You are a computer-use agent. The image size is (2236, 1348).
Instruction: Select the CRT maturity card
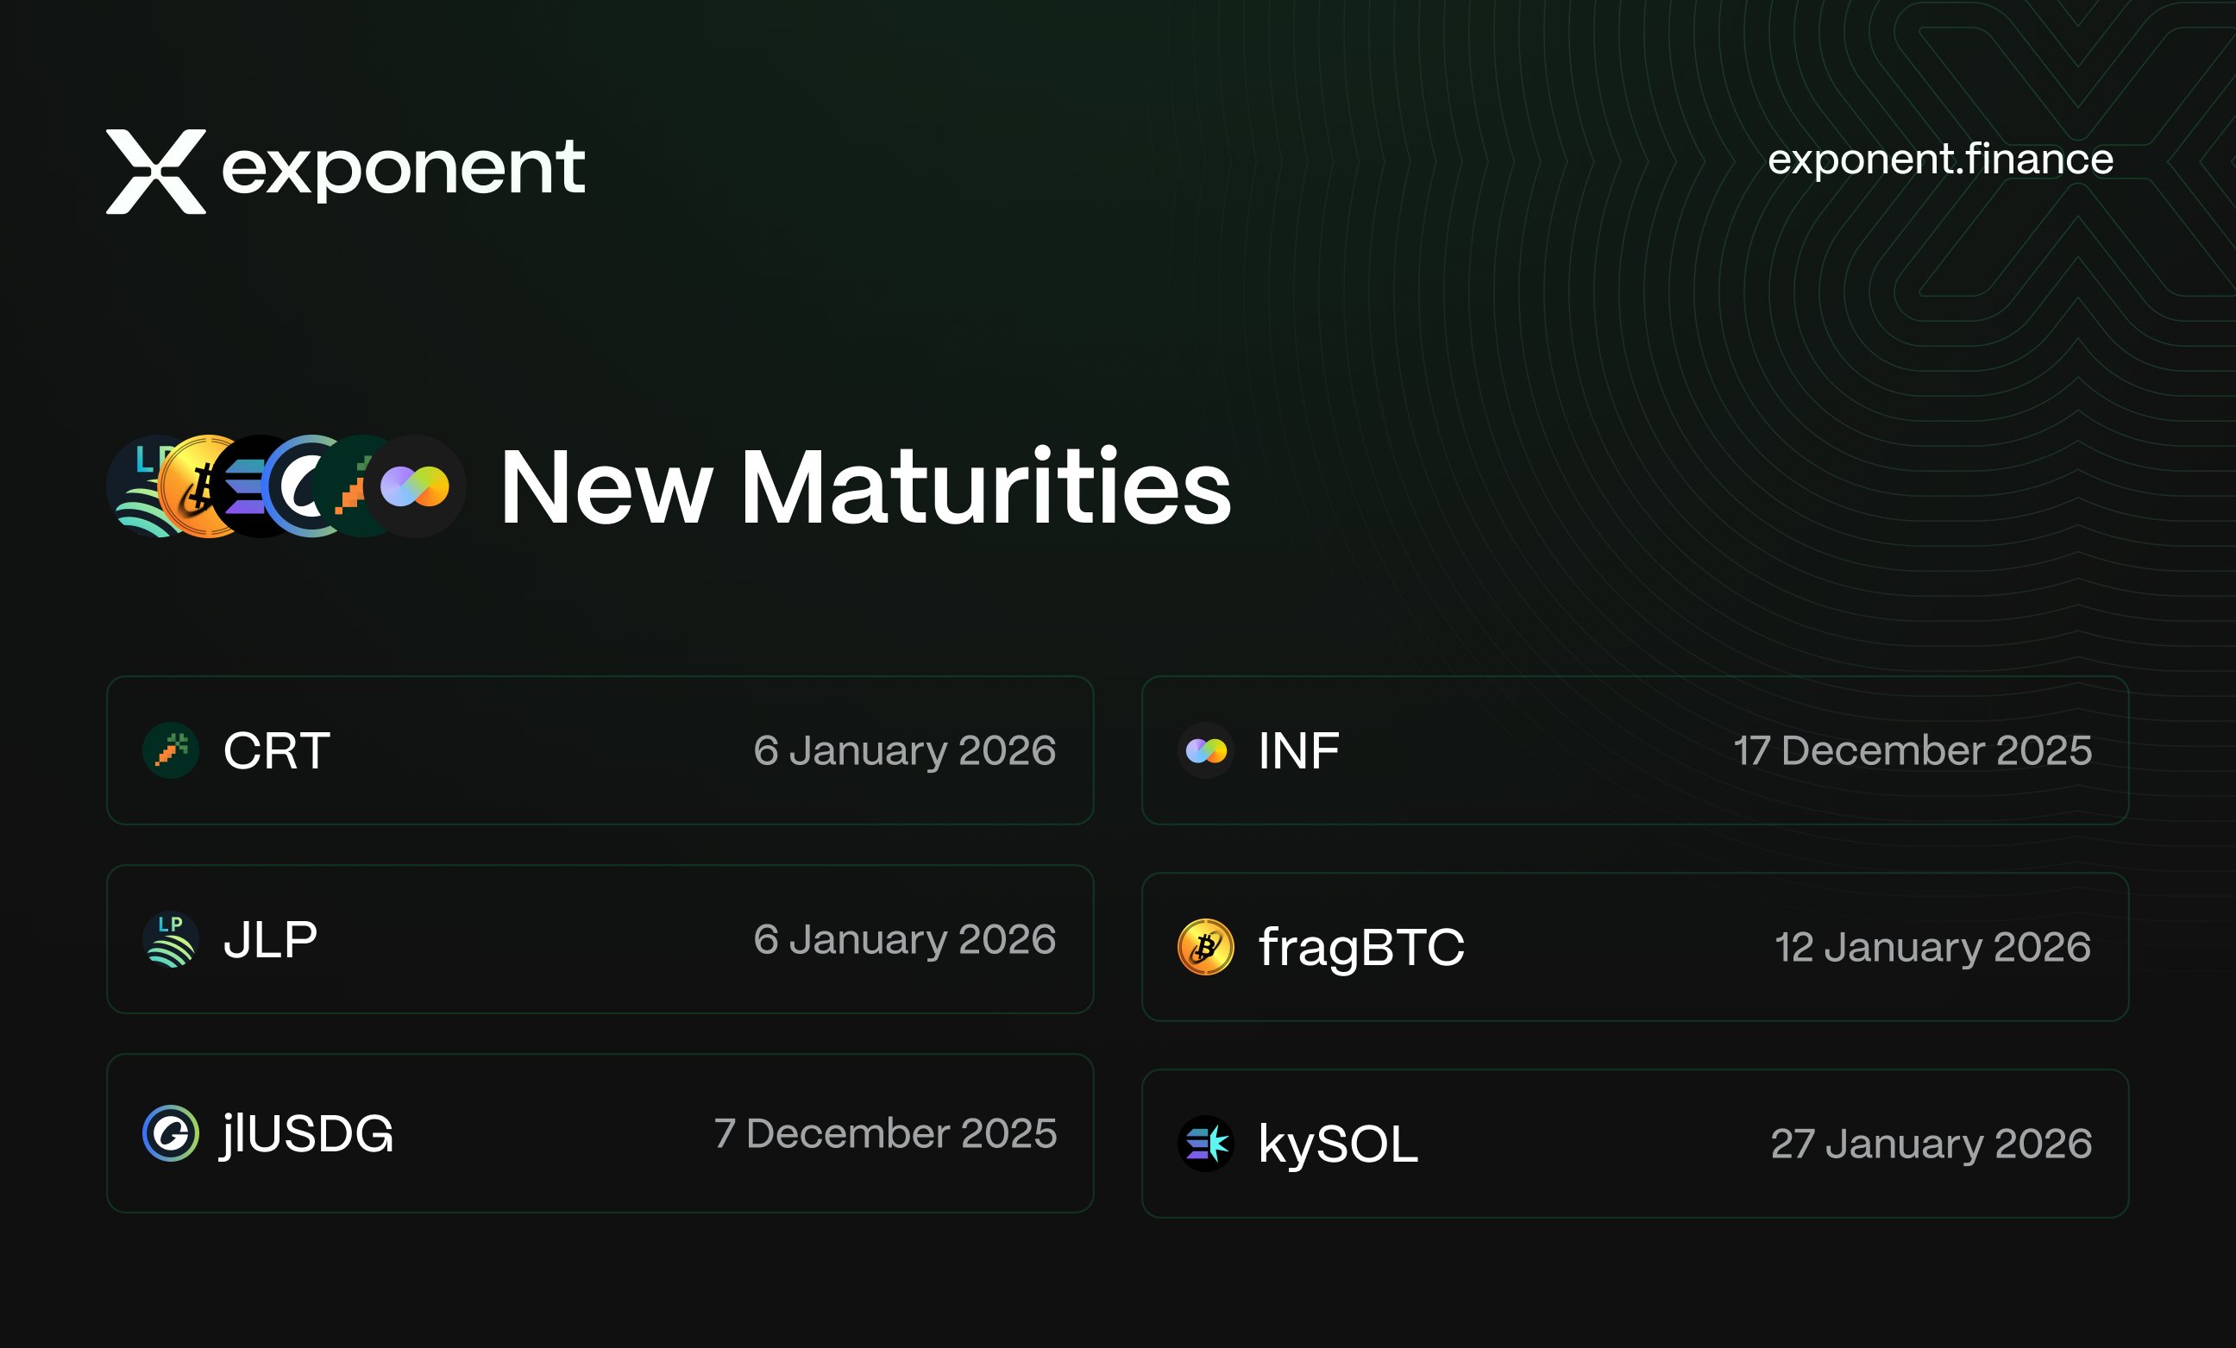pyautogui.click(x=600, y=750)
